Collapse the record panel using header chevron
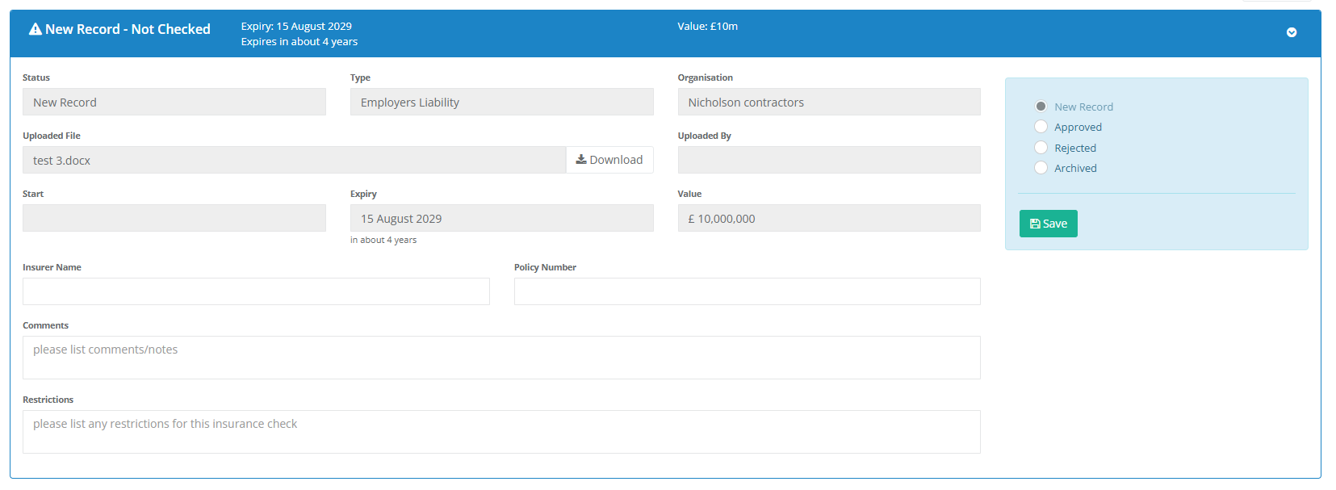Viewport: 1336px width, 490px height. tap(1291, 32)
